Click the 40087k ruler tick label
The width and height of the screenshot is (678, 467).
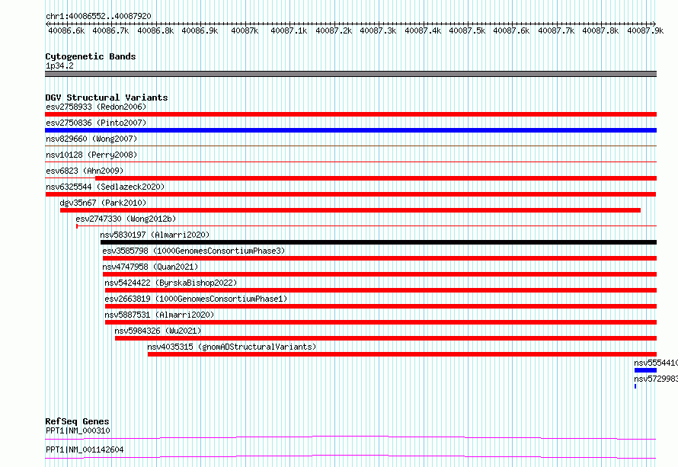tap(245, 30)
